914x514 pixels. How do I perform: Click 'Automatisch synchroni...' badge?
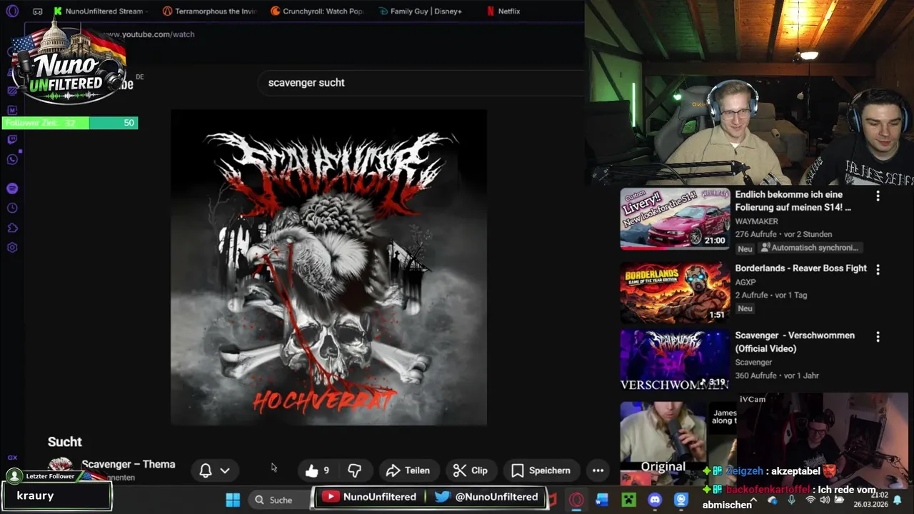tap(810, 248)
